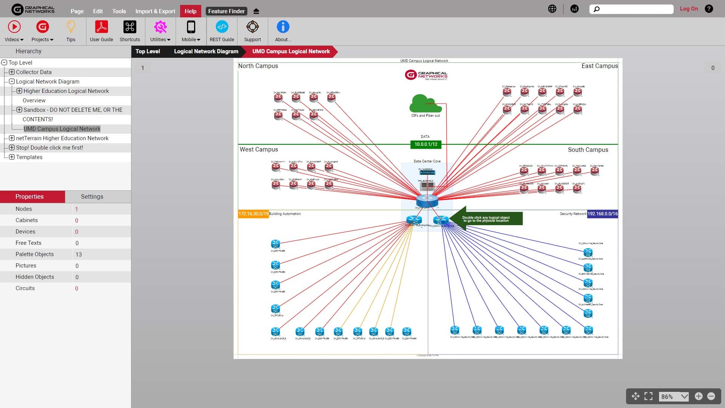This screenshot has width=725, height=408.
Task: Open the Edit menu
Action: [98, 11]
